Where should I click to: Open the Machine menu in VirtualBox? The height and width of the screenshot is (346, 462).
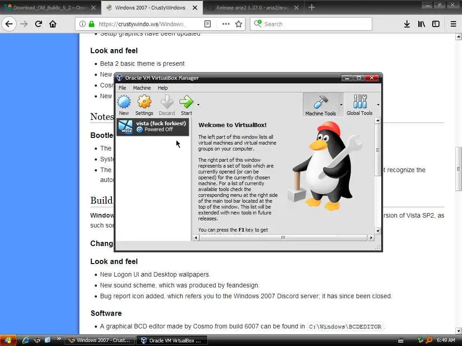[x=142, y=88]
